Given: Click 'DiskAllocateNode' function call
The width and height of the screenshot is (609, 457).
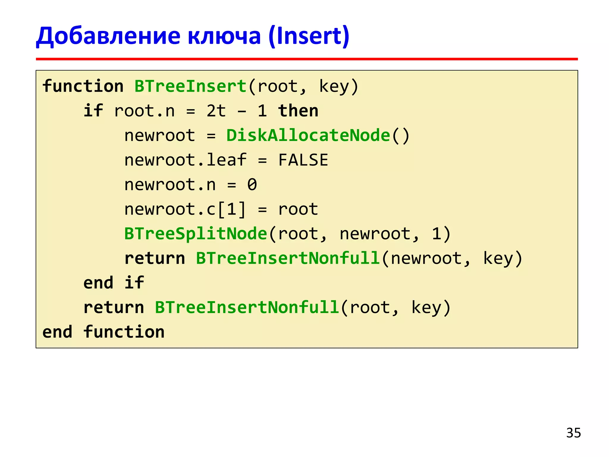Looking at the screenshot, I should coord(308,135).
